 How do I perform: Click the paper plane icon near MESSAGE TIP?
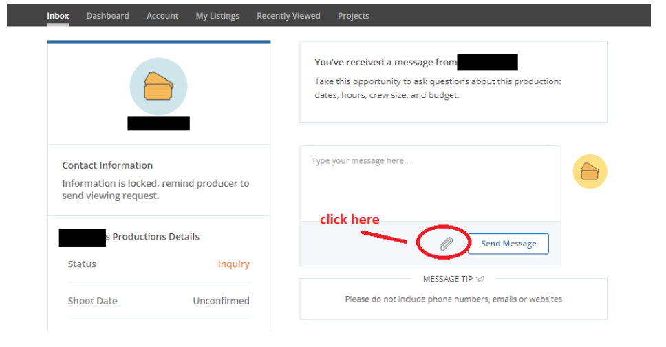point(480,279)
